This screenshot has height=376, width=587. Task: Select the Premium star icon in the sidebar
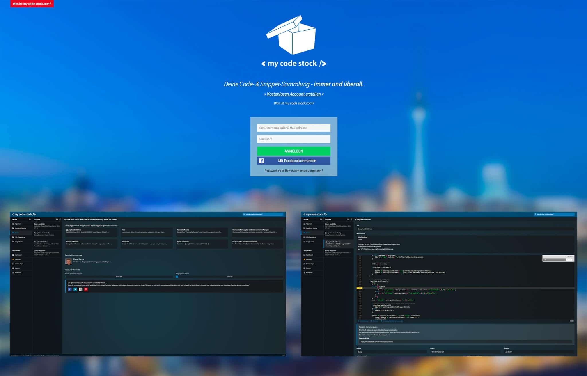point(13,259)
